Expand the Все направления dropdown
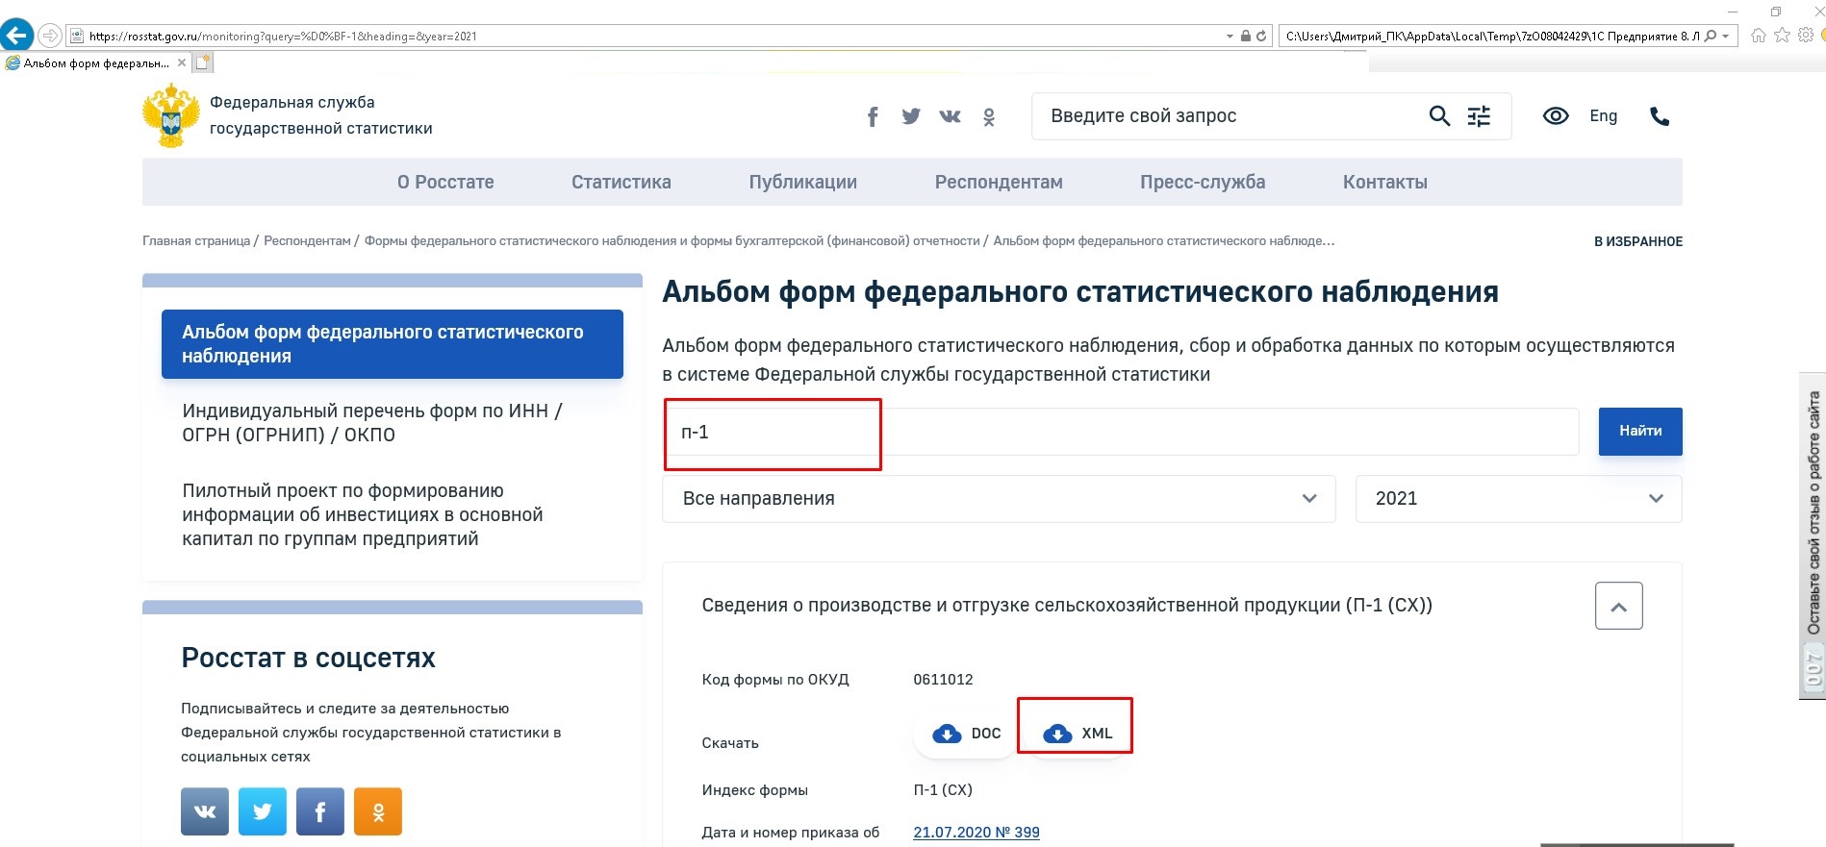This screenshot has width=1826, height=847. 998,499
